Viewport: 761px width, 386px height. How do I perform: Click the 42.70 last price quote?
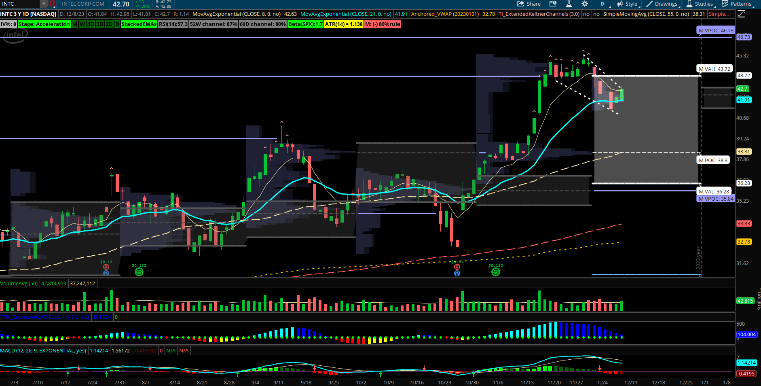(121, 4)
